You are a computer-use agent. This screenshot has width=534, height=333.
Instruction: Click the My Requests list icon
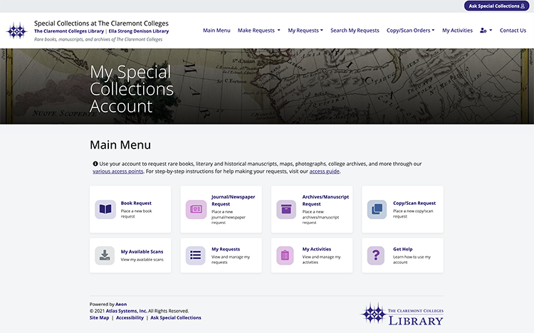196,255
